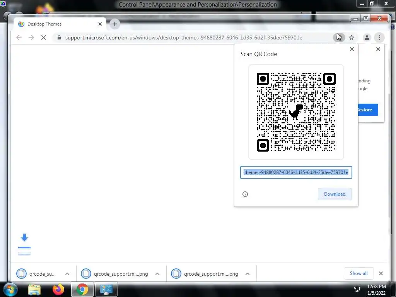The image size is (396, 297).
Task: Click the Chrome forward arrow
Action: coord(31,38)
